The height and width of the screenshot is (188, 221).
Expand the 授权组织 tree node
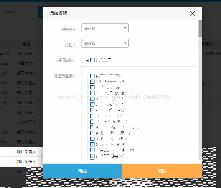[87, 60]
